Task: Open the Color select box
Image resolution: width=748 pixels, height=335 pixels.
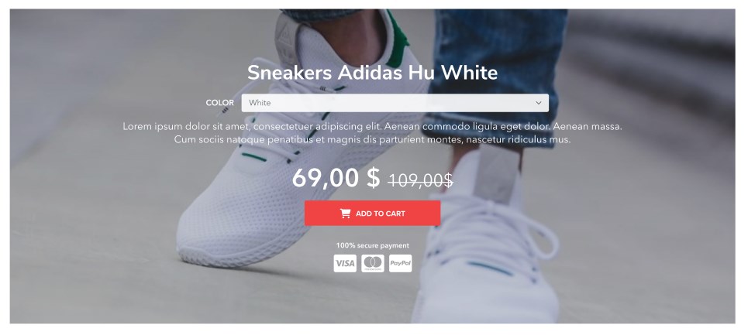Action: point(395,103)
